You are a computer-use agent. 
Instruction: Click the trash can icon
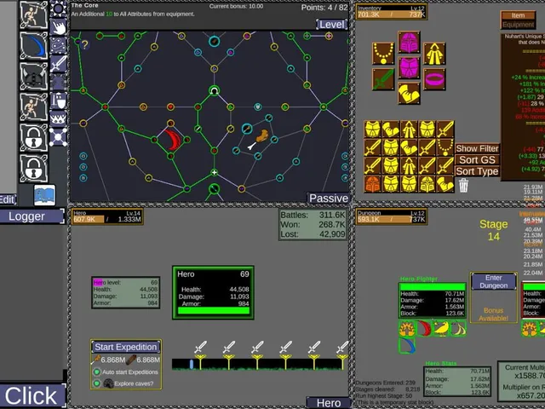tap(463, 185)
